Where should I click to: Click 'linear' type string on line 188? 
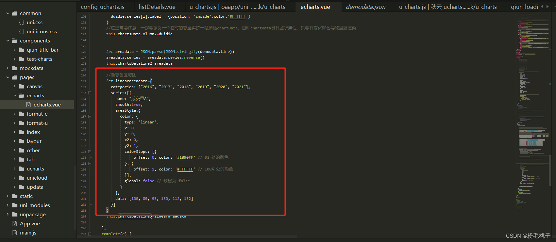(x=148, y=122)
